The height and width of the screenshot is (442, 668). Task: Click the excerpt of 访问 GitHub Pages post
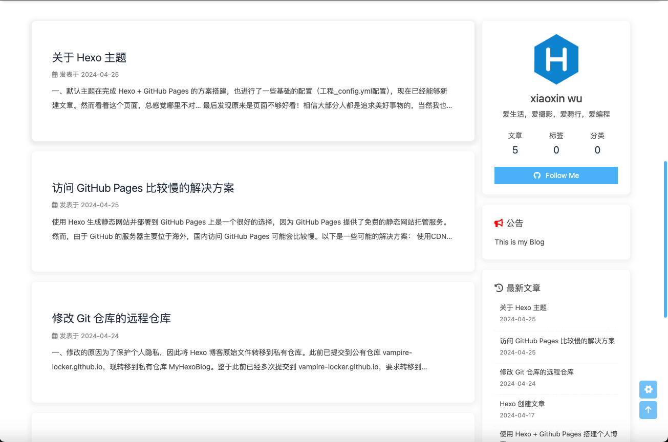252,229
